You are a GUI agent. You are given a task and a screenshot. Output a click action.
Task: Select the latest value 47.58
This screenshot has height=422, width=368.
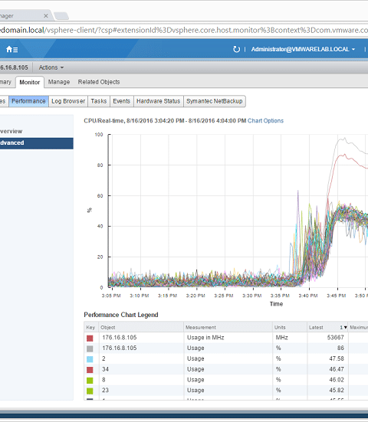coord(337,358)
